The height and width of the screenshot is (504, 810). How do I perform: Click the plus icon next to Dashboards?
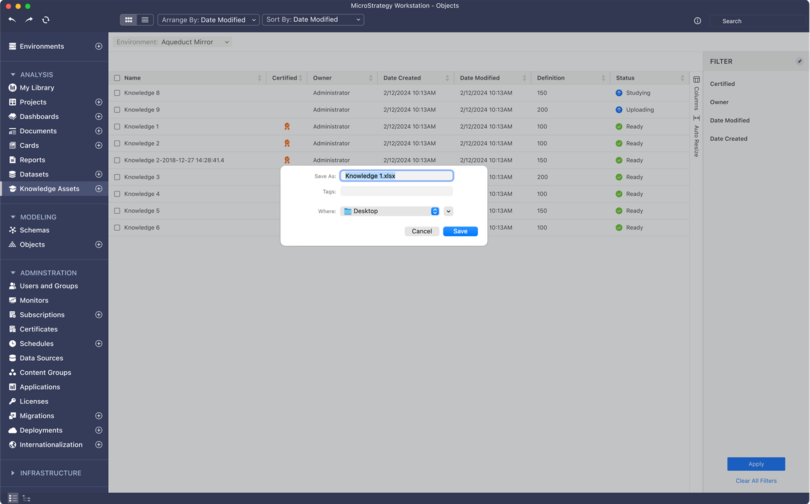(x=98, y=117)
